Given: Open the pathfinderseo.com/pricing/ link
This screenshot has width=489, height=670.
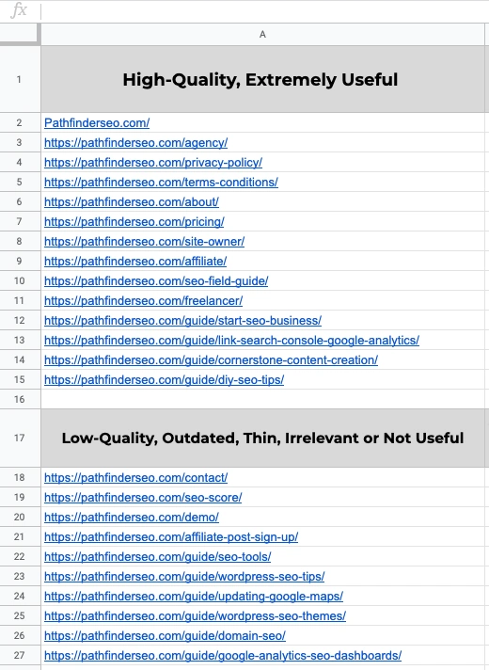Looking at the screenshot, I should tap(134, 222).
